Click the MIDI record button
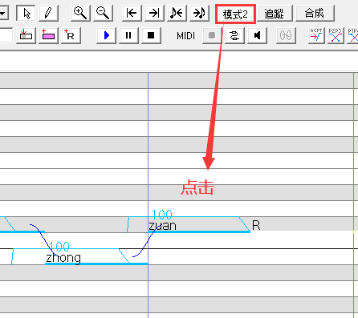 [212, 35]
